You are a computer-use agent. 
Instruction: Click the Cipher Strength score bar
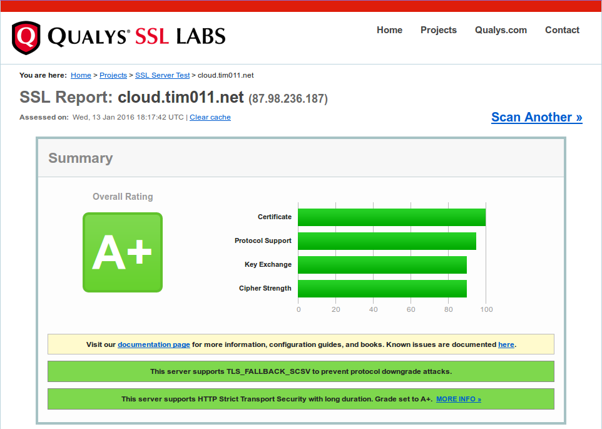click(382, 289)
